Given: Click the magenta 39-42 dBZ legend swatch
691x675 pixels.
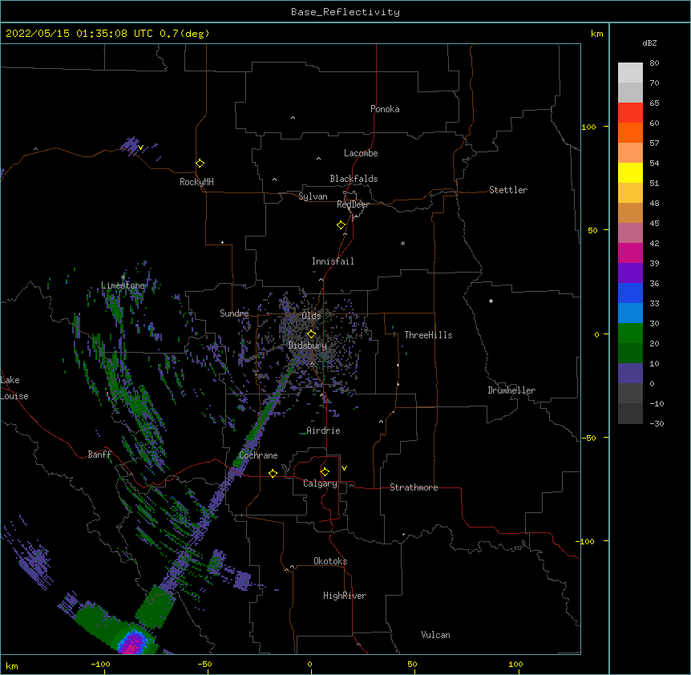Looking at the screenshot, I should click(x=630, y=253).
